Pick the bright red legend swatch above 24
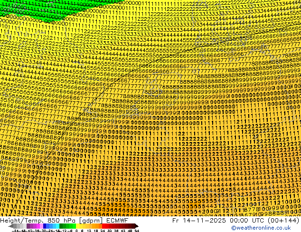 103,226
